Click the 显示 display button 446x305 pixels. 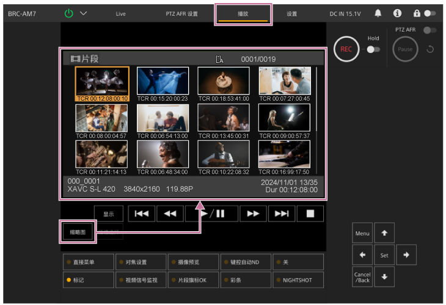[108, 213]
